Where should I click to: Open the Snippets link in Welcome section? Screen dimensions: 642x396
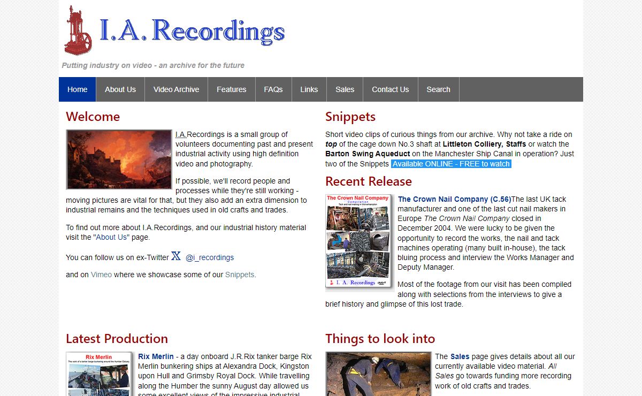(240, 275)
